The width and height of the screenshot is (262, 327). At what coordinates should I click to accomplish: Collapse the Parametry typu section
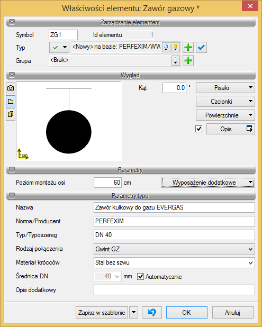131,196
